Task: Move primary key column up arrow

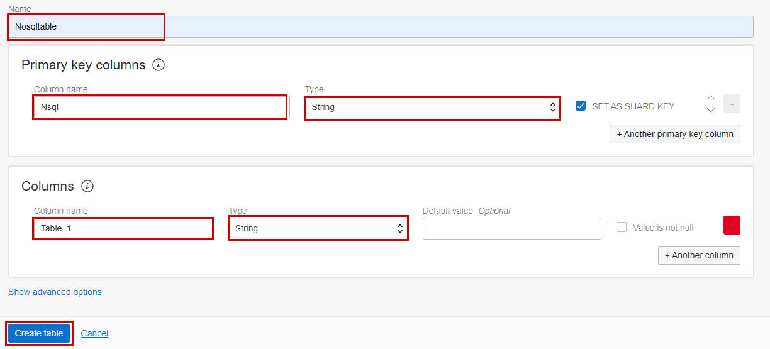Action: [711, 97]
